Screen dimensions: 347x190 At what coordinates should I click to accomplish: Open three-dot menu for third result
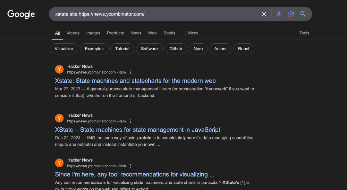tap(130, 166)
